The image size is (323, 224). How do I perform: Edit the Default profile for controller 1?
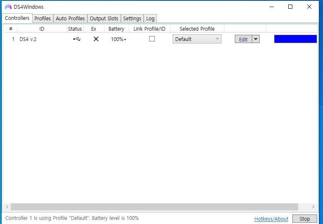[243, 39]
